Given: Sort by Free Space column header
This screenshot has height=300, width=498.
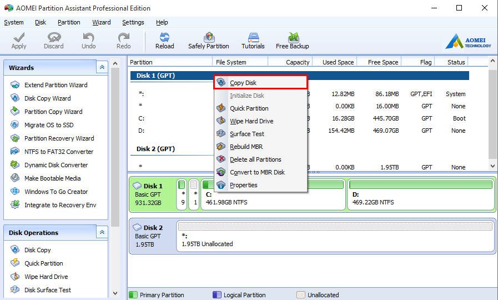Looking at the screenshot, I should (379, 62).
